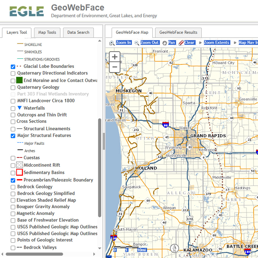Click the map zoom in plus button
The width and height of the screenshot is (258, 258).
[115, 57]
